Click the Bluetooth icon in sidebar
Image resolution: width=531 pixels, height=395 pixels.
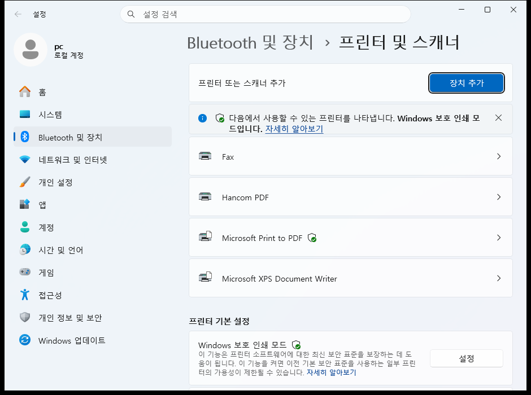pyautogui.click(x=25, y=137)
